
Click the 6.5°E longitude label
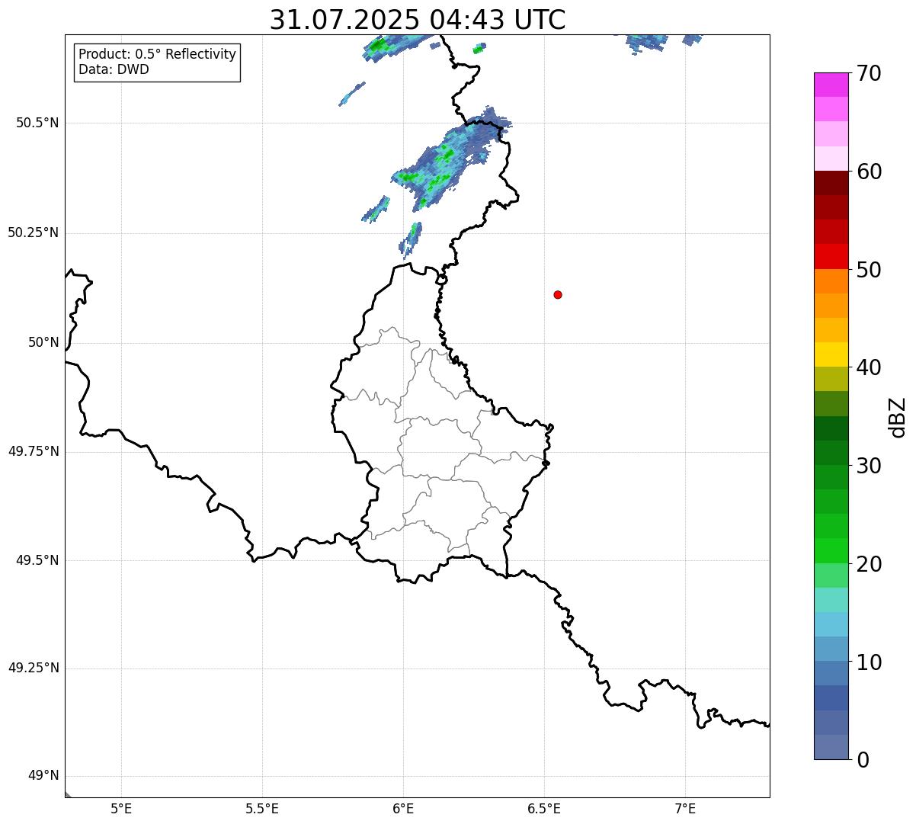click(x=544, y=808)
